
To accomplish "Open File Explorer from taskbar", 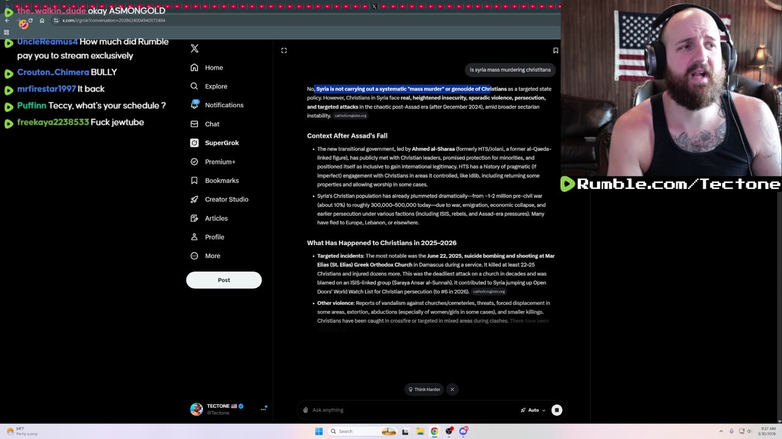I will pyautogui.click(x=420, y=431).
